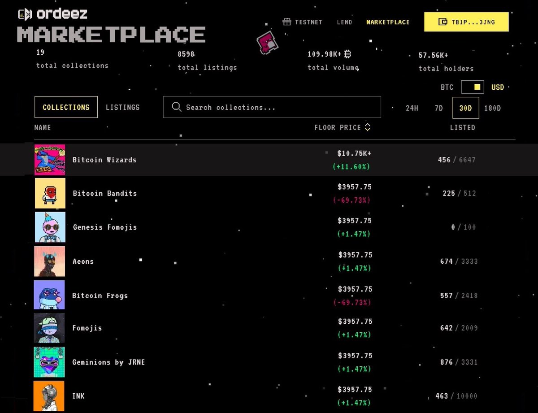Sort by floor price arrows icon
538x413 pixels.
point(368,127)
